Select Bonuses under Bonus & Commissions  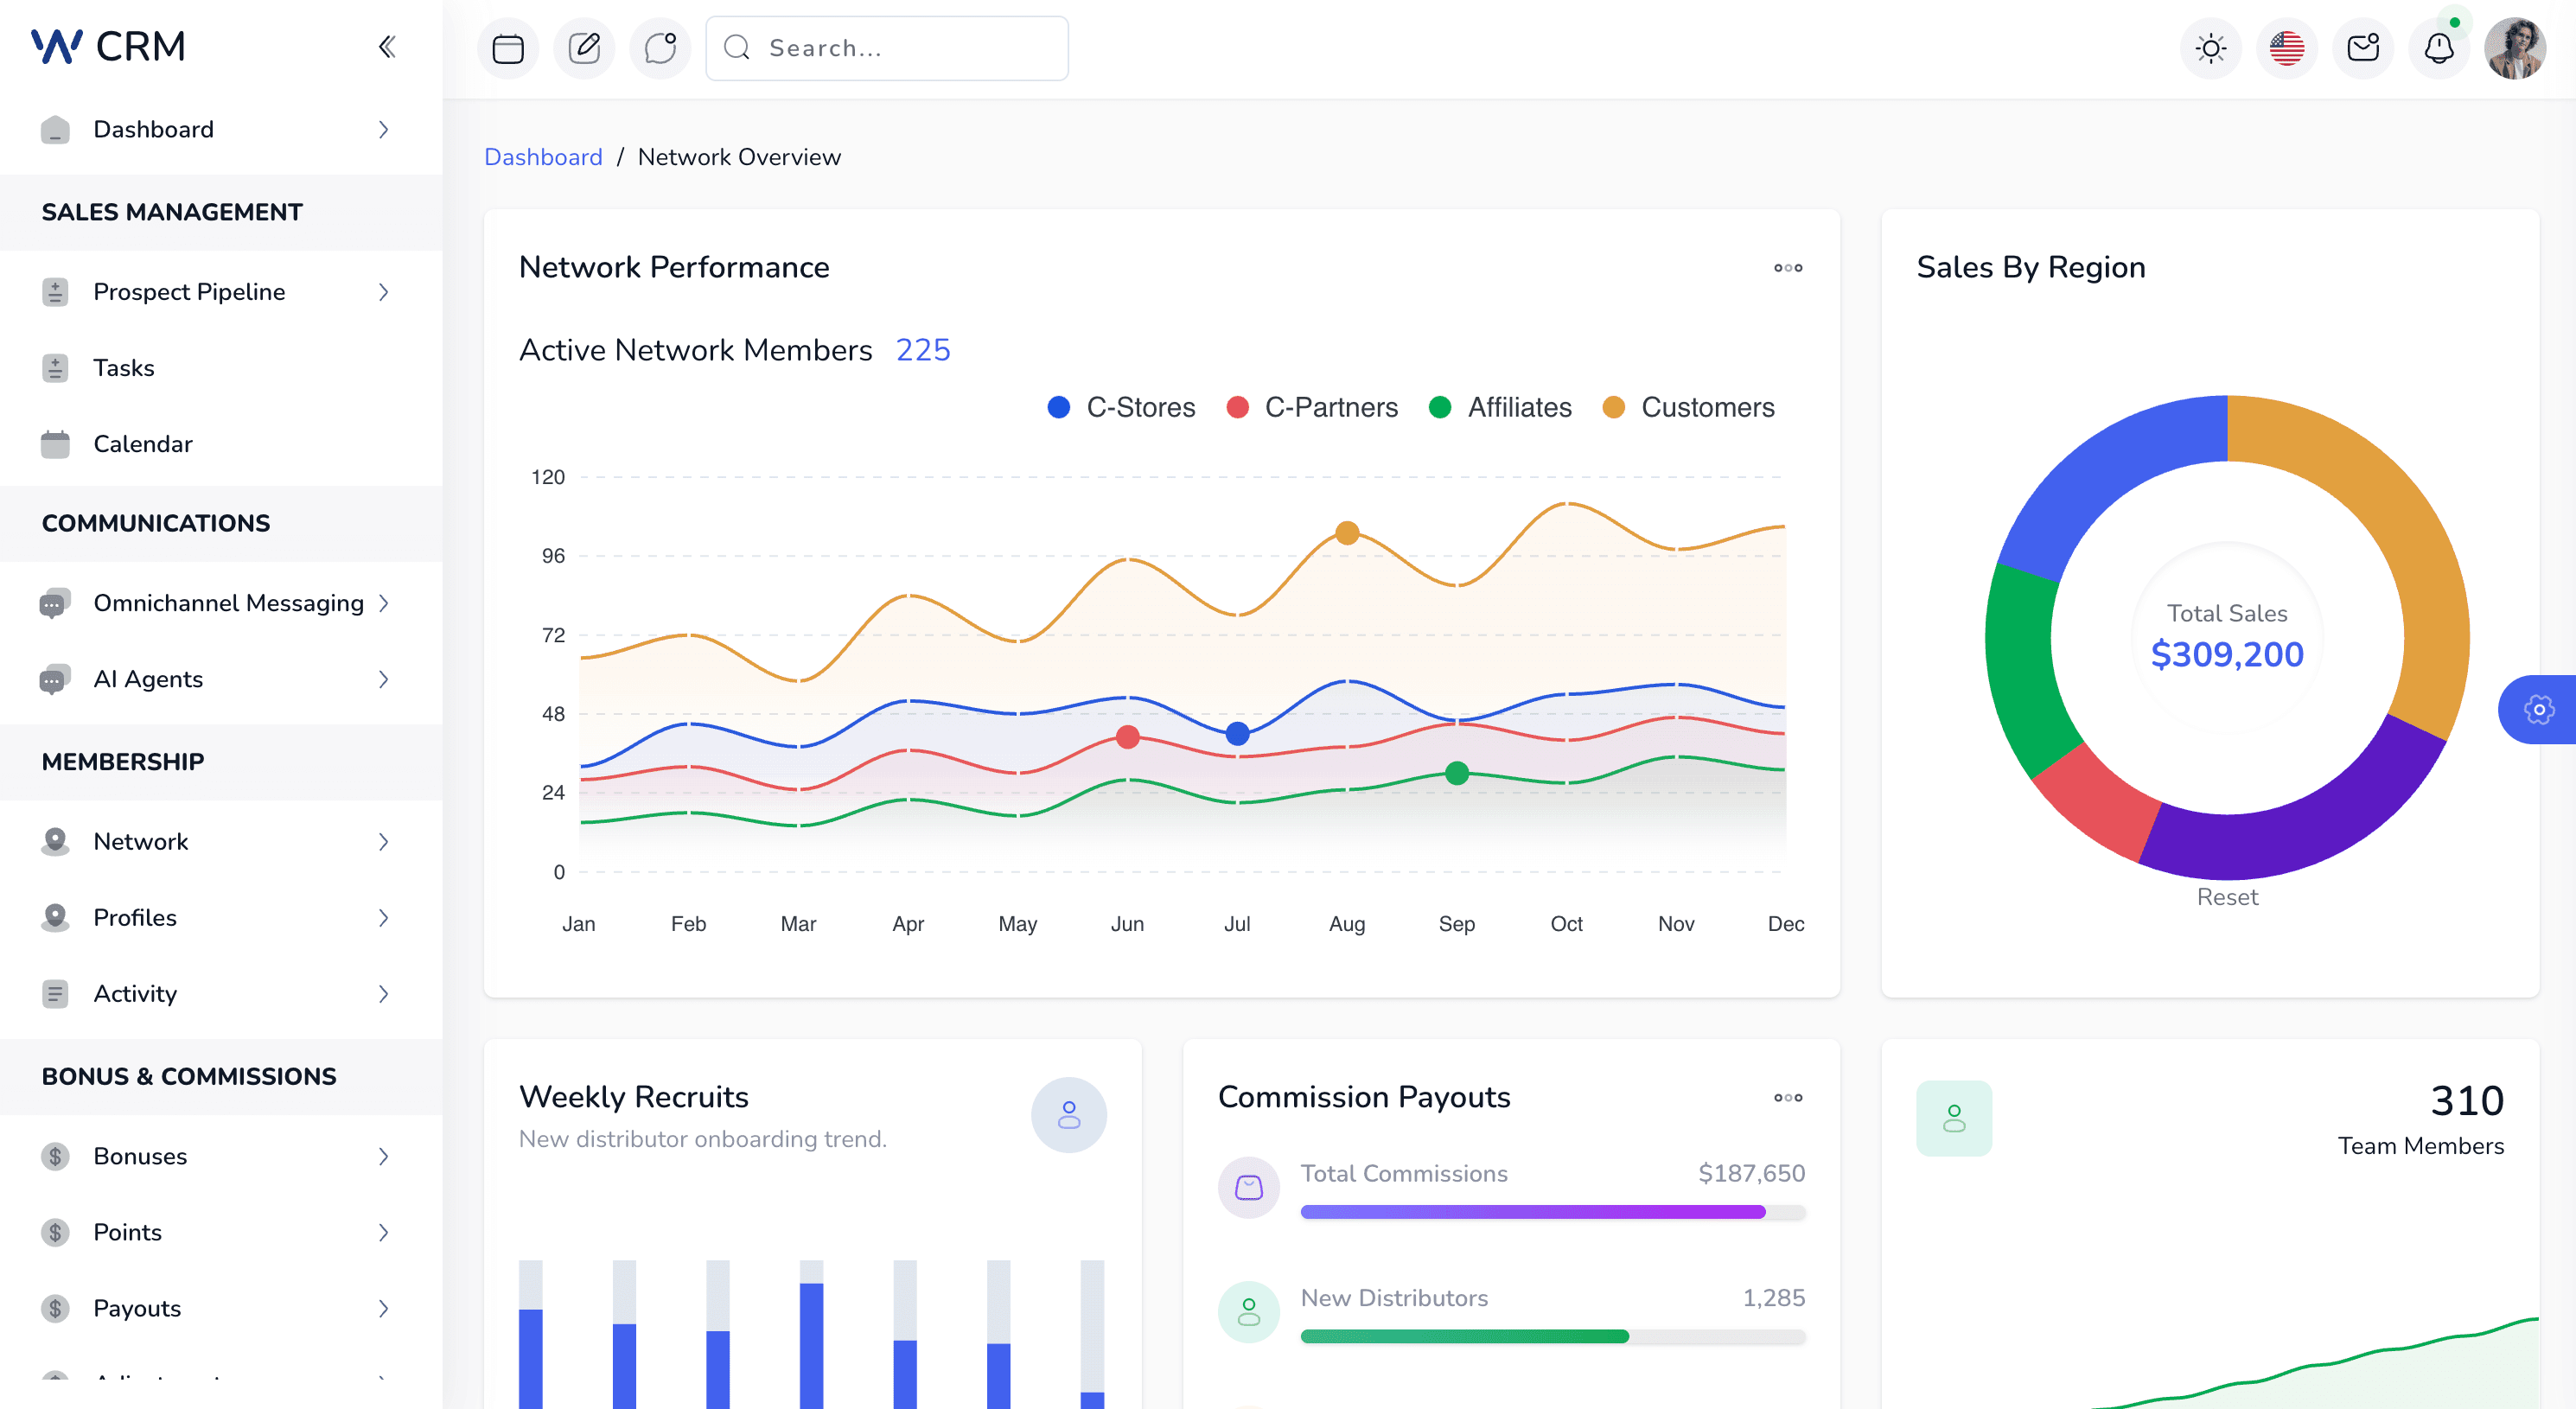pos(140,1156)
